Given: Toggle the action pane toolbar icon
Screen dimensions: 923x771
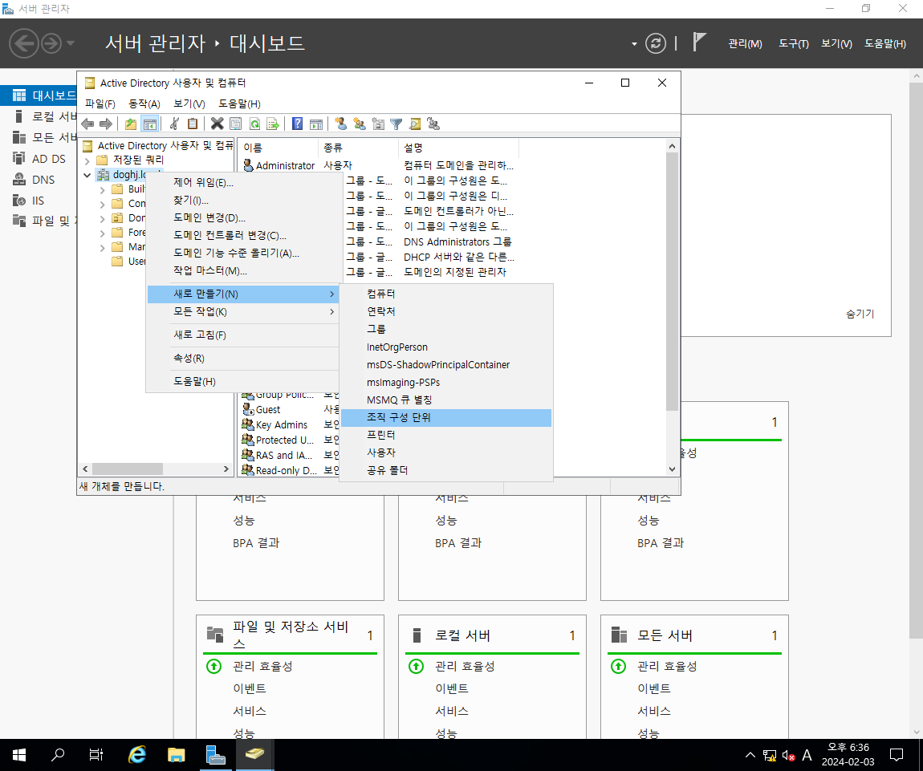Looking at the screenshot, I should pyautogui.click(x=316, y=124).
